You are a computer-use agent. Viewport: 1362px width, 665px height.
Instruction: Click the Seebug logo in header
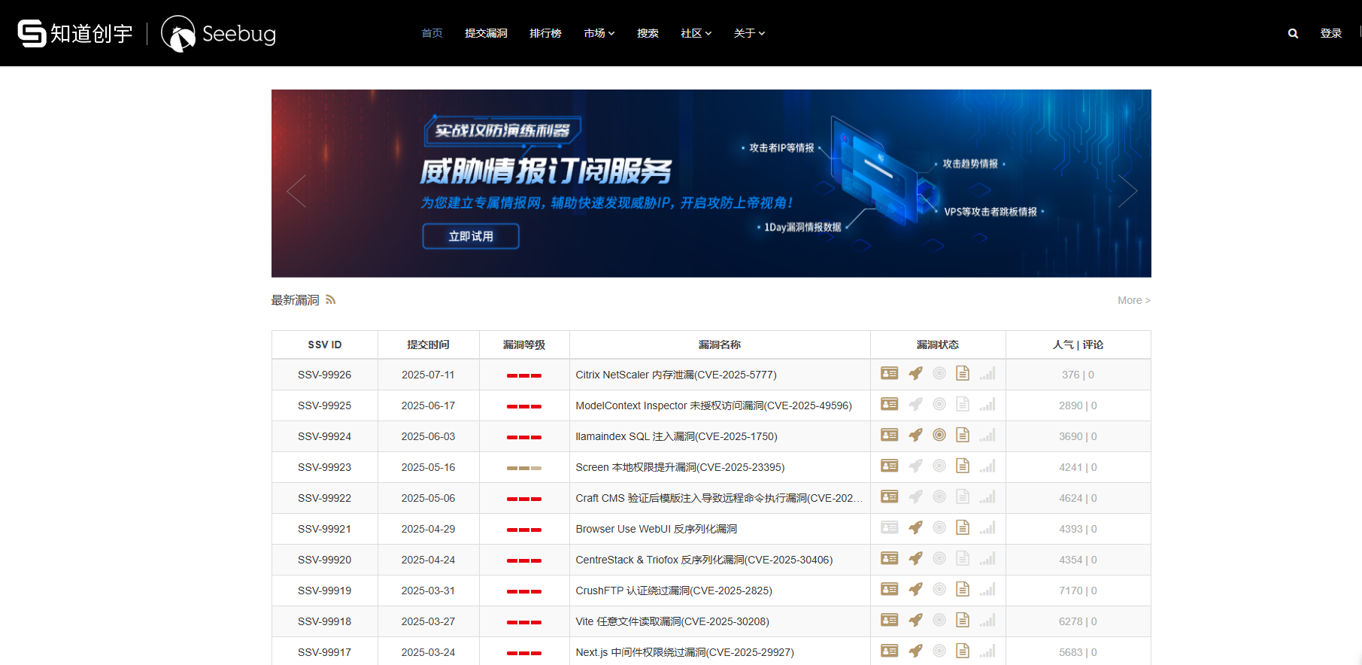pyautogui.click(x=219, y=34)
